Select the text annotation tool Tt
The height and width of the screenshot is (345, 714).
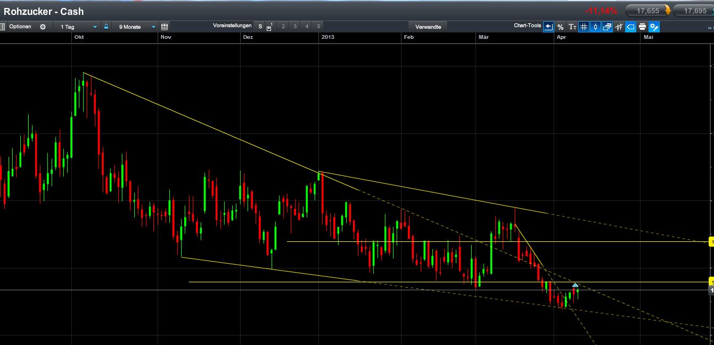click(572, 27)
